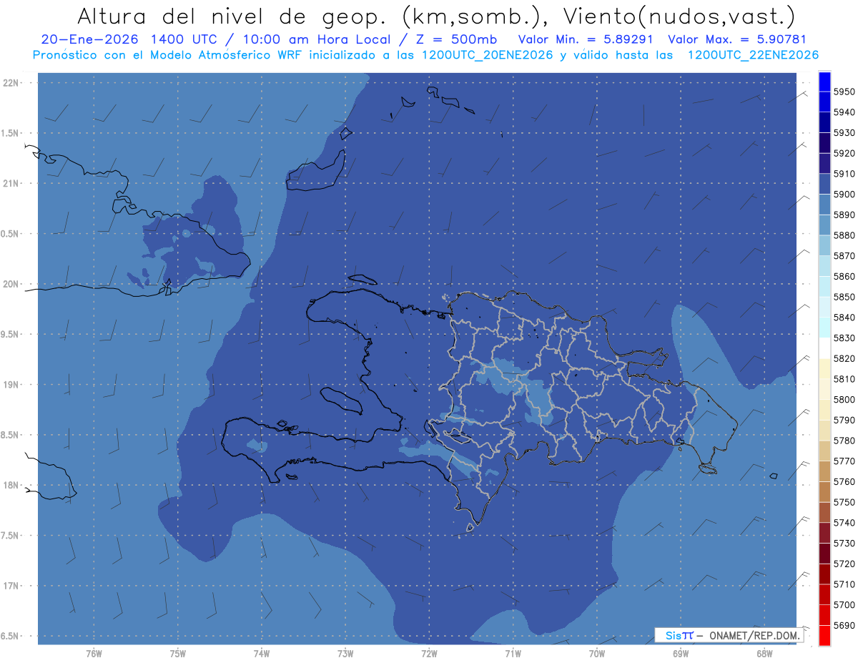Click the legend value 5850
858x663 pixels.
tap(844, 298)
